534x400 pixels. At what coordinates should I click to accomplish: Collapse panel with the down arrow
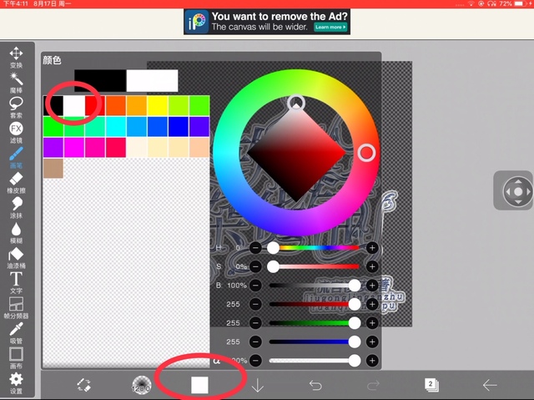[x=258, y=384]
